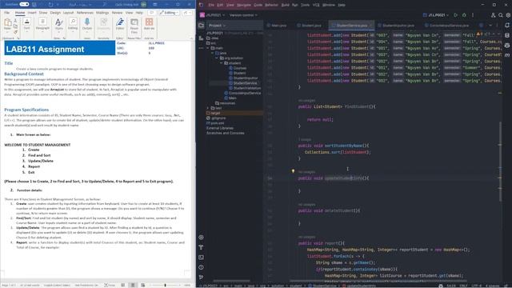Click the Cut scissors icon in Word

(15, 21)
